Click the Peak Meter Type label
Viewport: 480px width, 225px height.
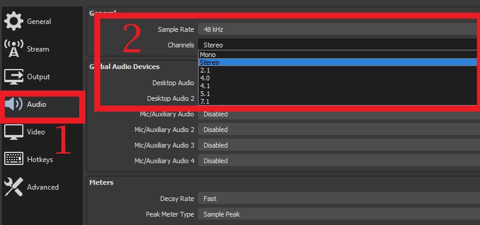click(x=170, y=214)
